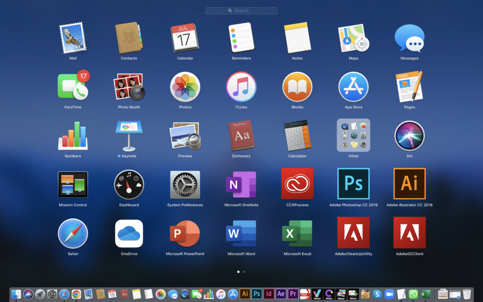The width and height of the screenshot is (483, 302).
Task: Open Microsoft PowerPoint
Action: pyautogui.click(x=185, y=232)
